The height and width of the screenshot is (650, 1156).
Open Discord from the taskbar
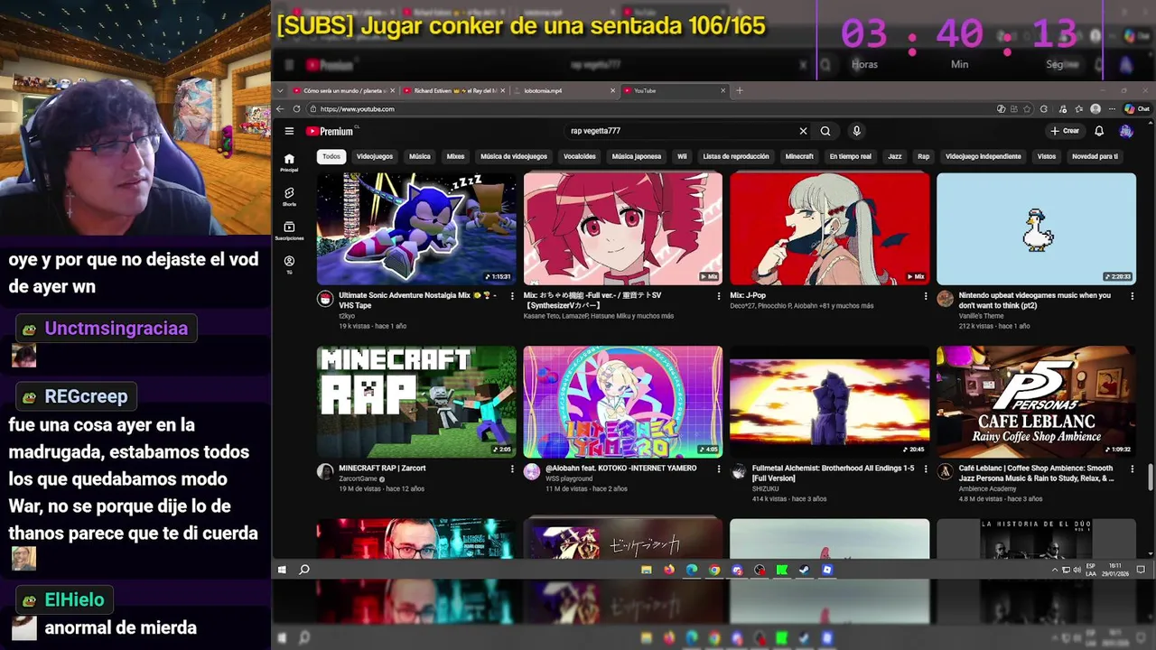pyautogui.click(x=737, y=570)
